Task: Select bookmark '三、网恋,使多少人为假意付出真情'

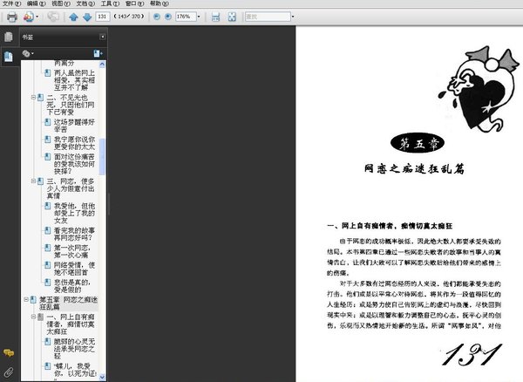Action: click(x=71, y=188)
